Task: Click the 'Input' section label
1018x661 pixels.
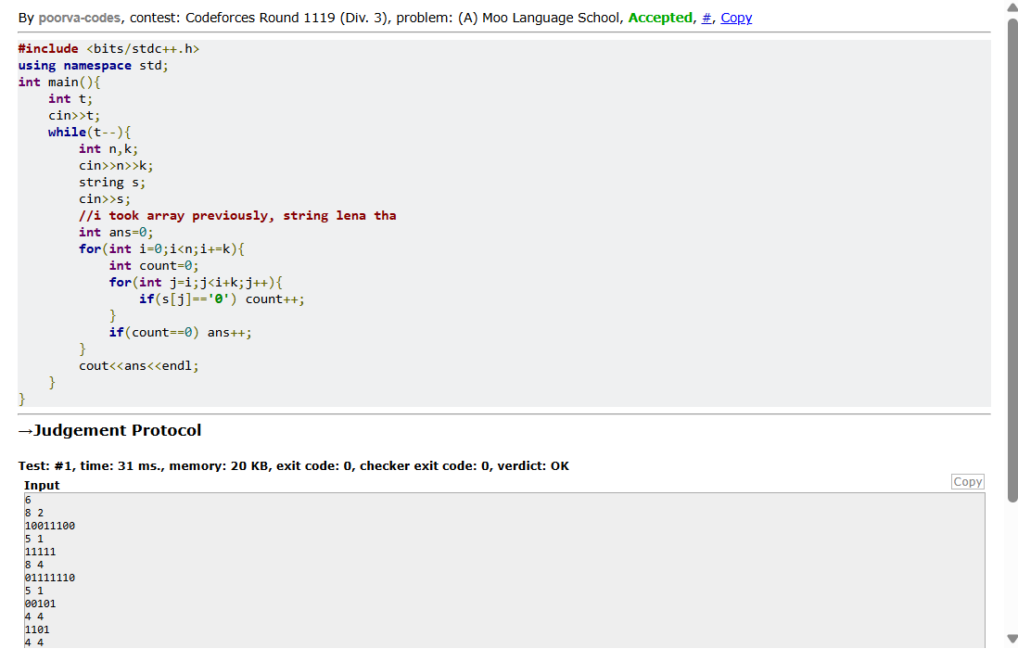Action: click(42, 486)
